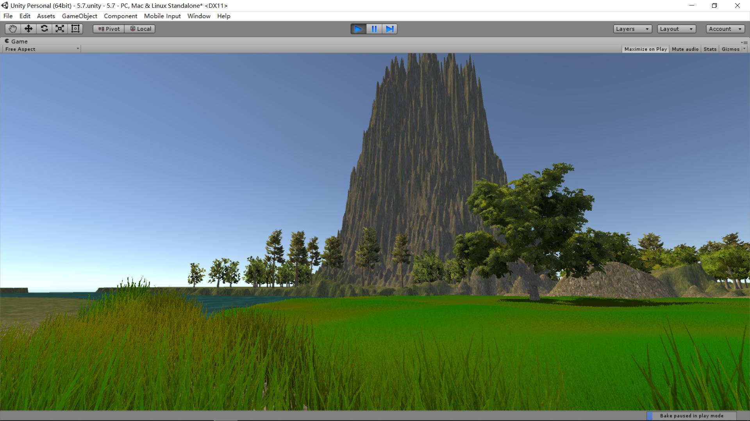750x421 pixels.
Task: Enable Maximize on Play
Action: click(645, 49)
